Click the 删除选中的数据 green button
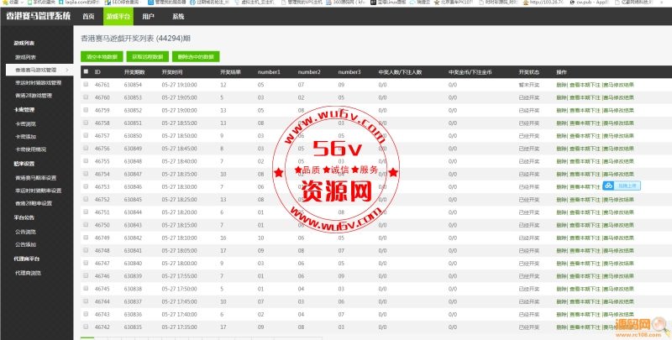 pos(196,56)
